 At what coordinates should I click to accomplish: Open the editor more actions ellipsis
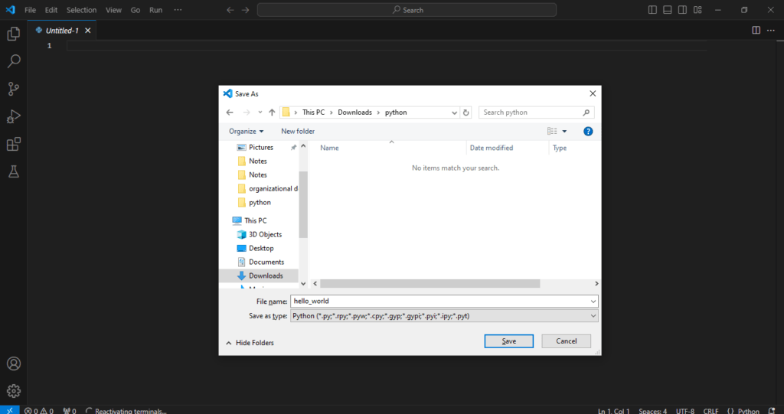click(x=771, y=31)
